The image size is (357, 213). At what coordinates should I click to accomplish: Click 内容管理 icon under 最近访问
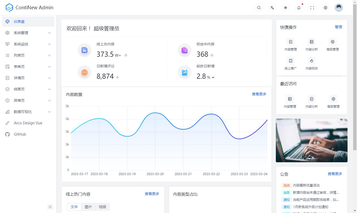pos(290,99)
